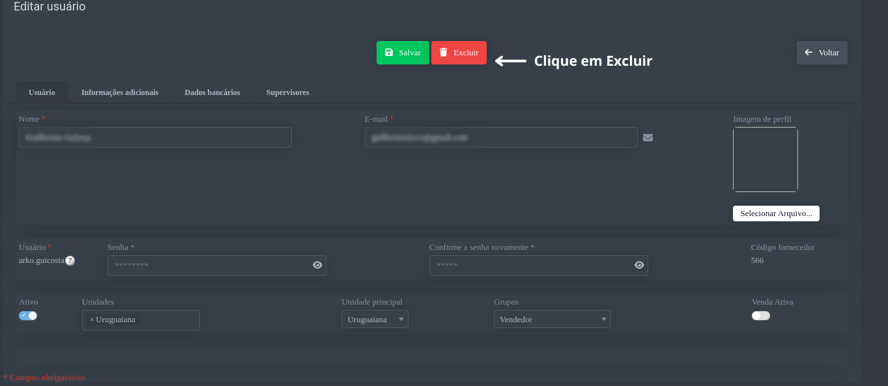This screenshot has height=386, width=888.
Task: Click the envelope icon beside E-mail field
Action: click(648, 137)
